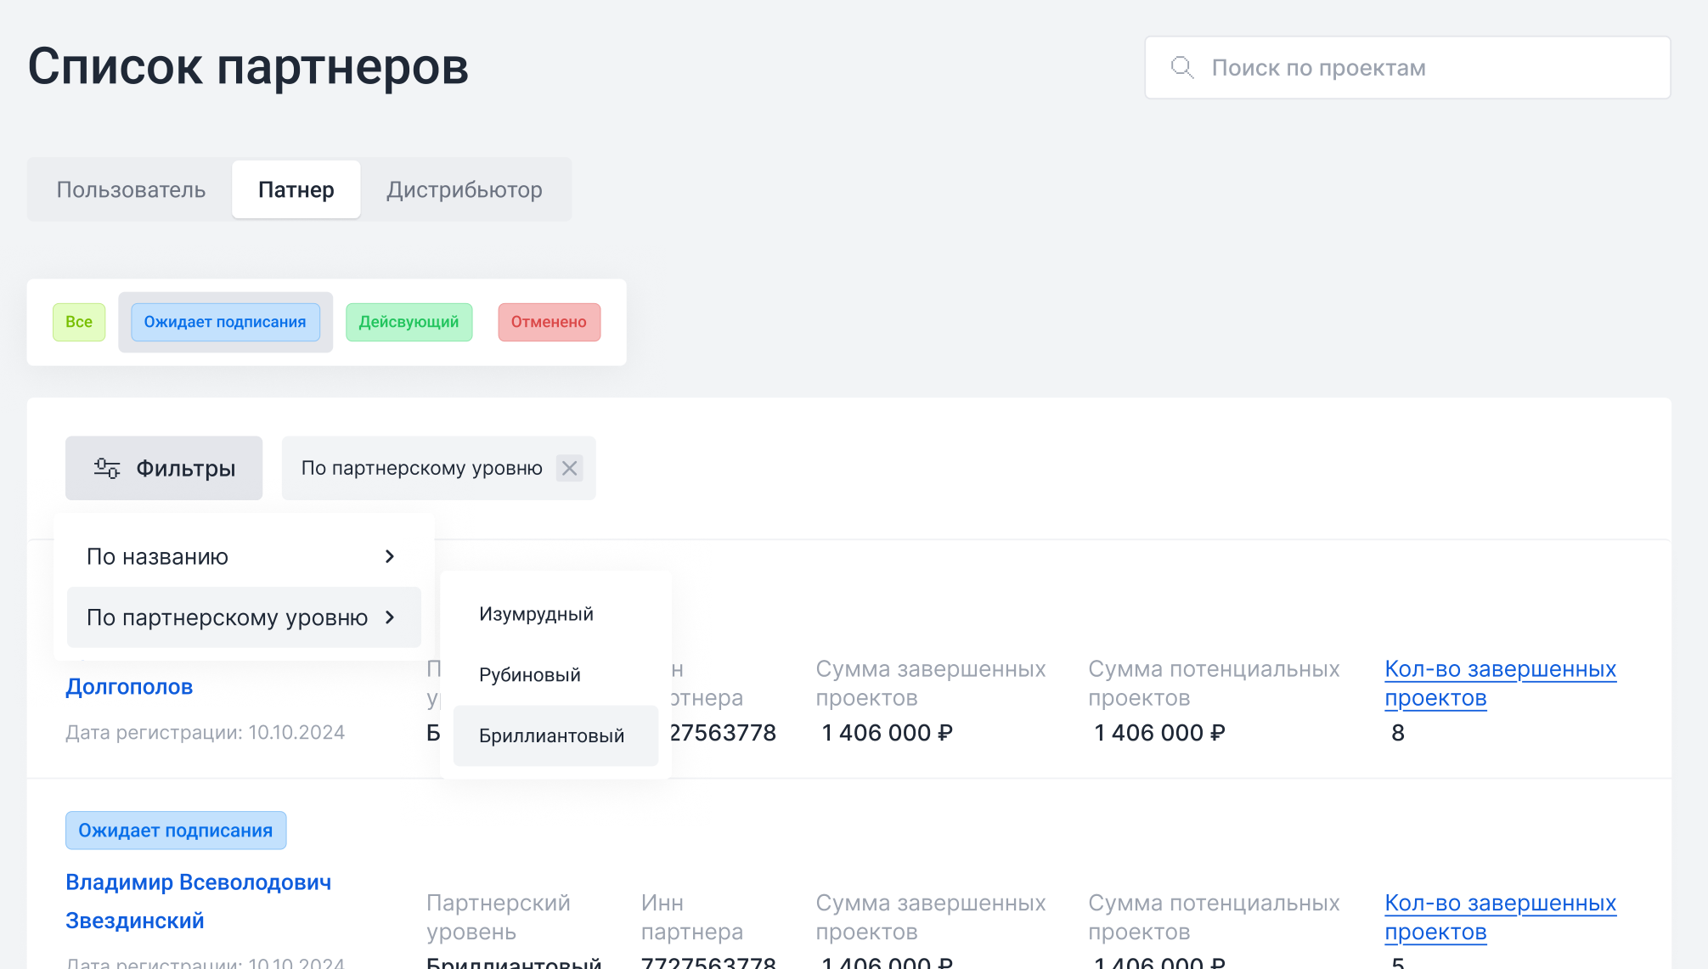Switch to the Пользователь tab
1708x969 pixels.
click(131, 189)
